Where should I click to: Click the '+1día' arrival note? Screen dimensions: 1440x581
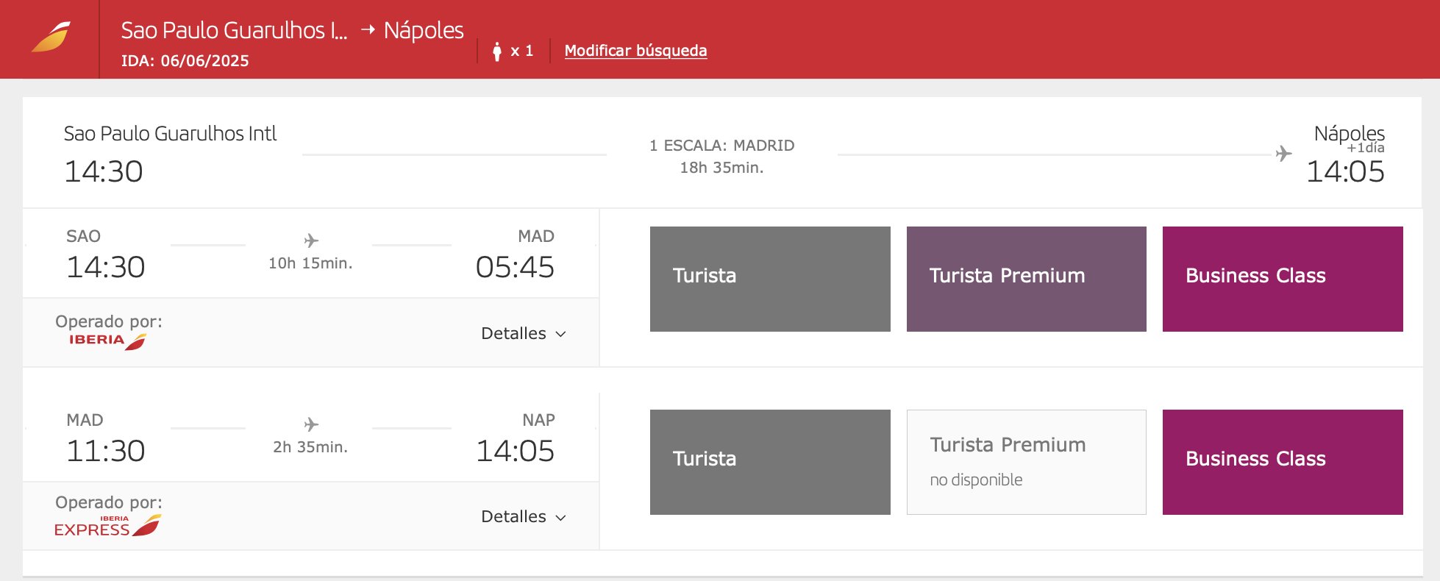pyautogui.click(x=1366, y=148)
